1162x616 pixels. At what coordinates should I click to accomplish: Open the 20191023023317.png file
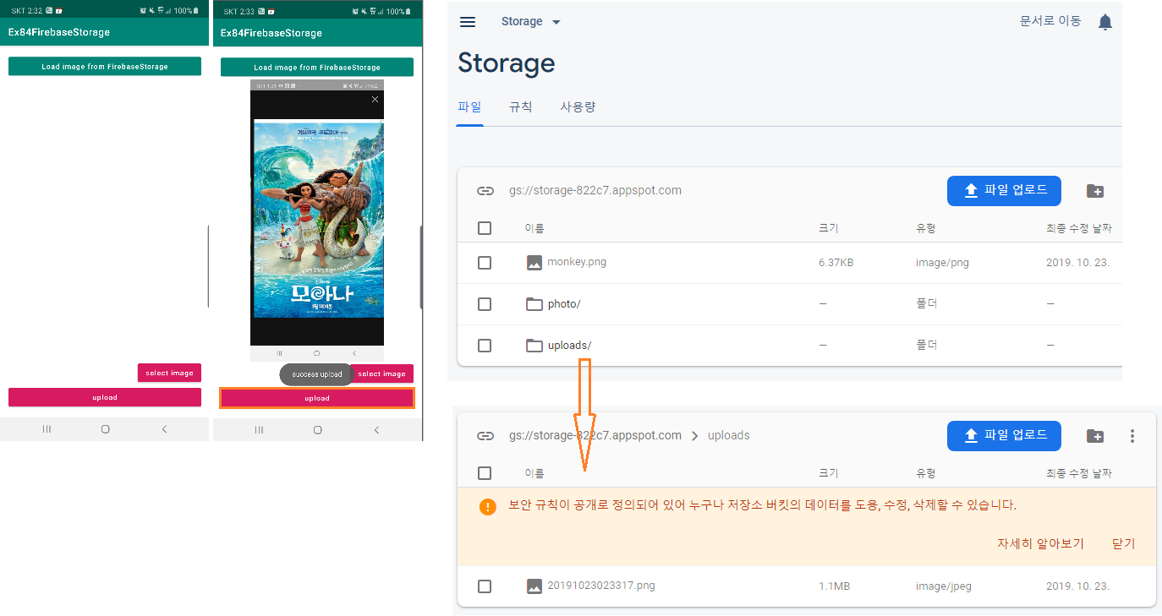point(601,586)
